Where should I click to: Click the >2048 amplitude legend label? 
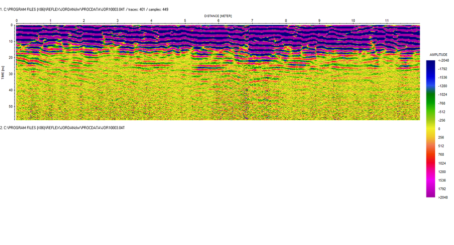pos(443,197)
